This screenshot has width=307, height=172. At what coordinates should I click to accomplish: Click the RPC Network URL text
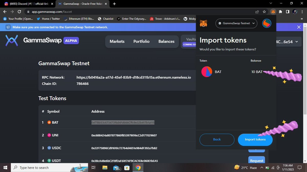click(134, 77)
